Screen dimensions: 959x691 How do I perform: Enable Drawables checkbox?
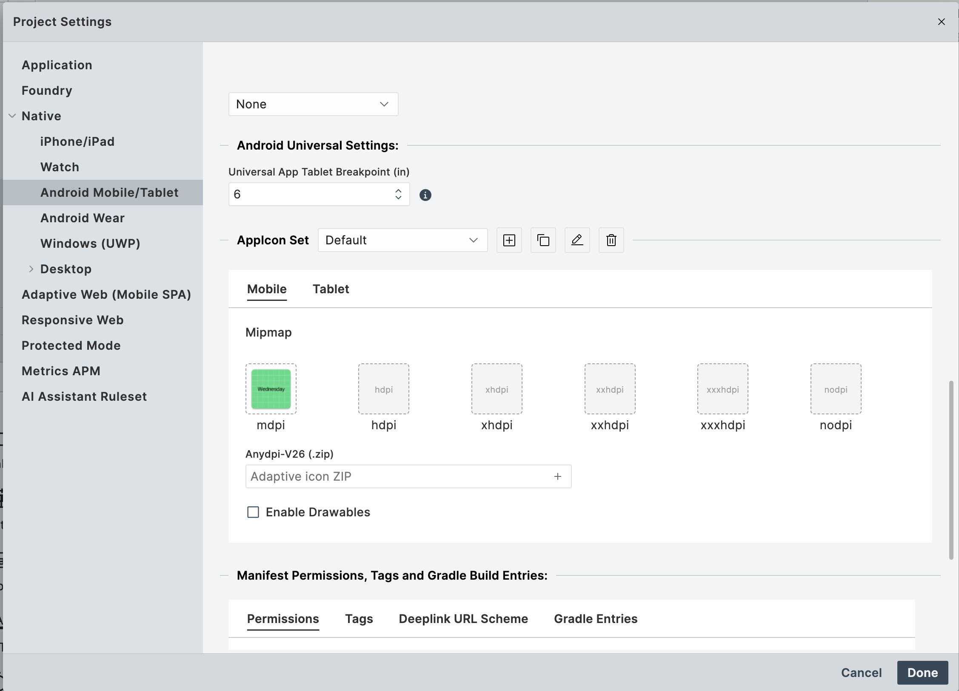point(253,512)
